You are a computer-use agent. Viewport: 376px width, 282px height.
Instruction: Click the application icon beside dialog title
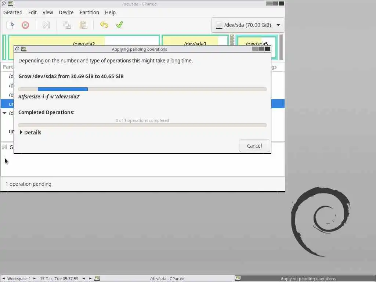coord(24,49)
